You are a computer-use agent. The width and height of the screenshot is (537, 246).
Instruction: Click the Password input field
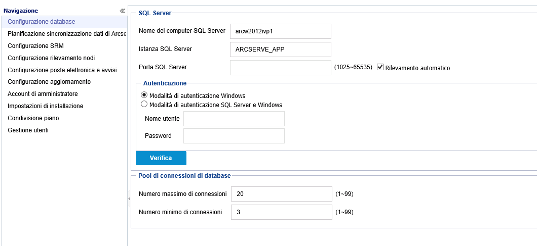(x=234, y=136)
